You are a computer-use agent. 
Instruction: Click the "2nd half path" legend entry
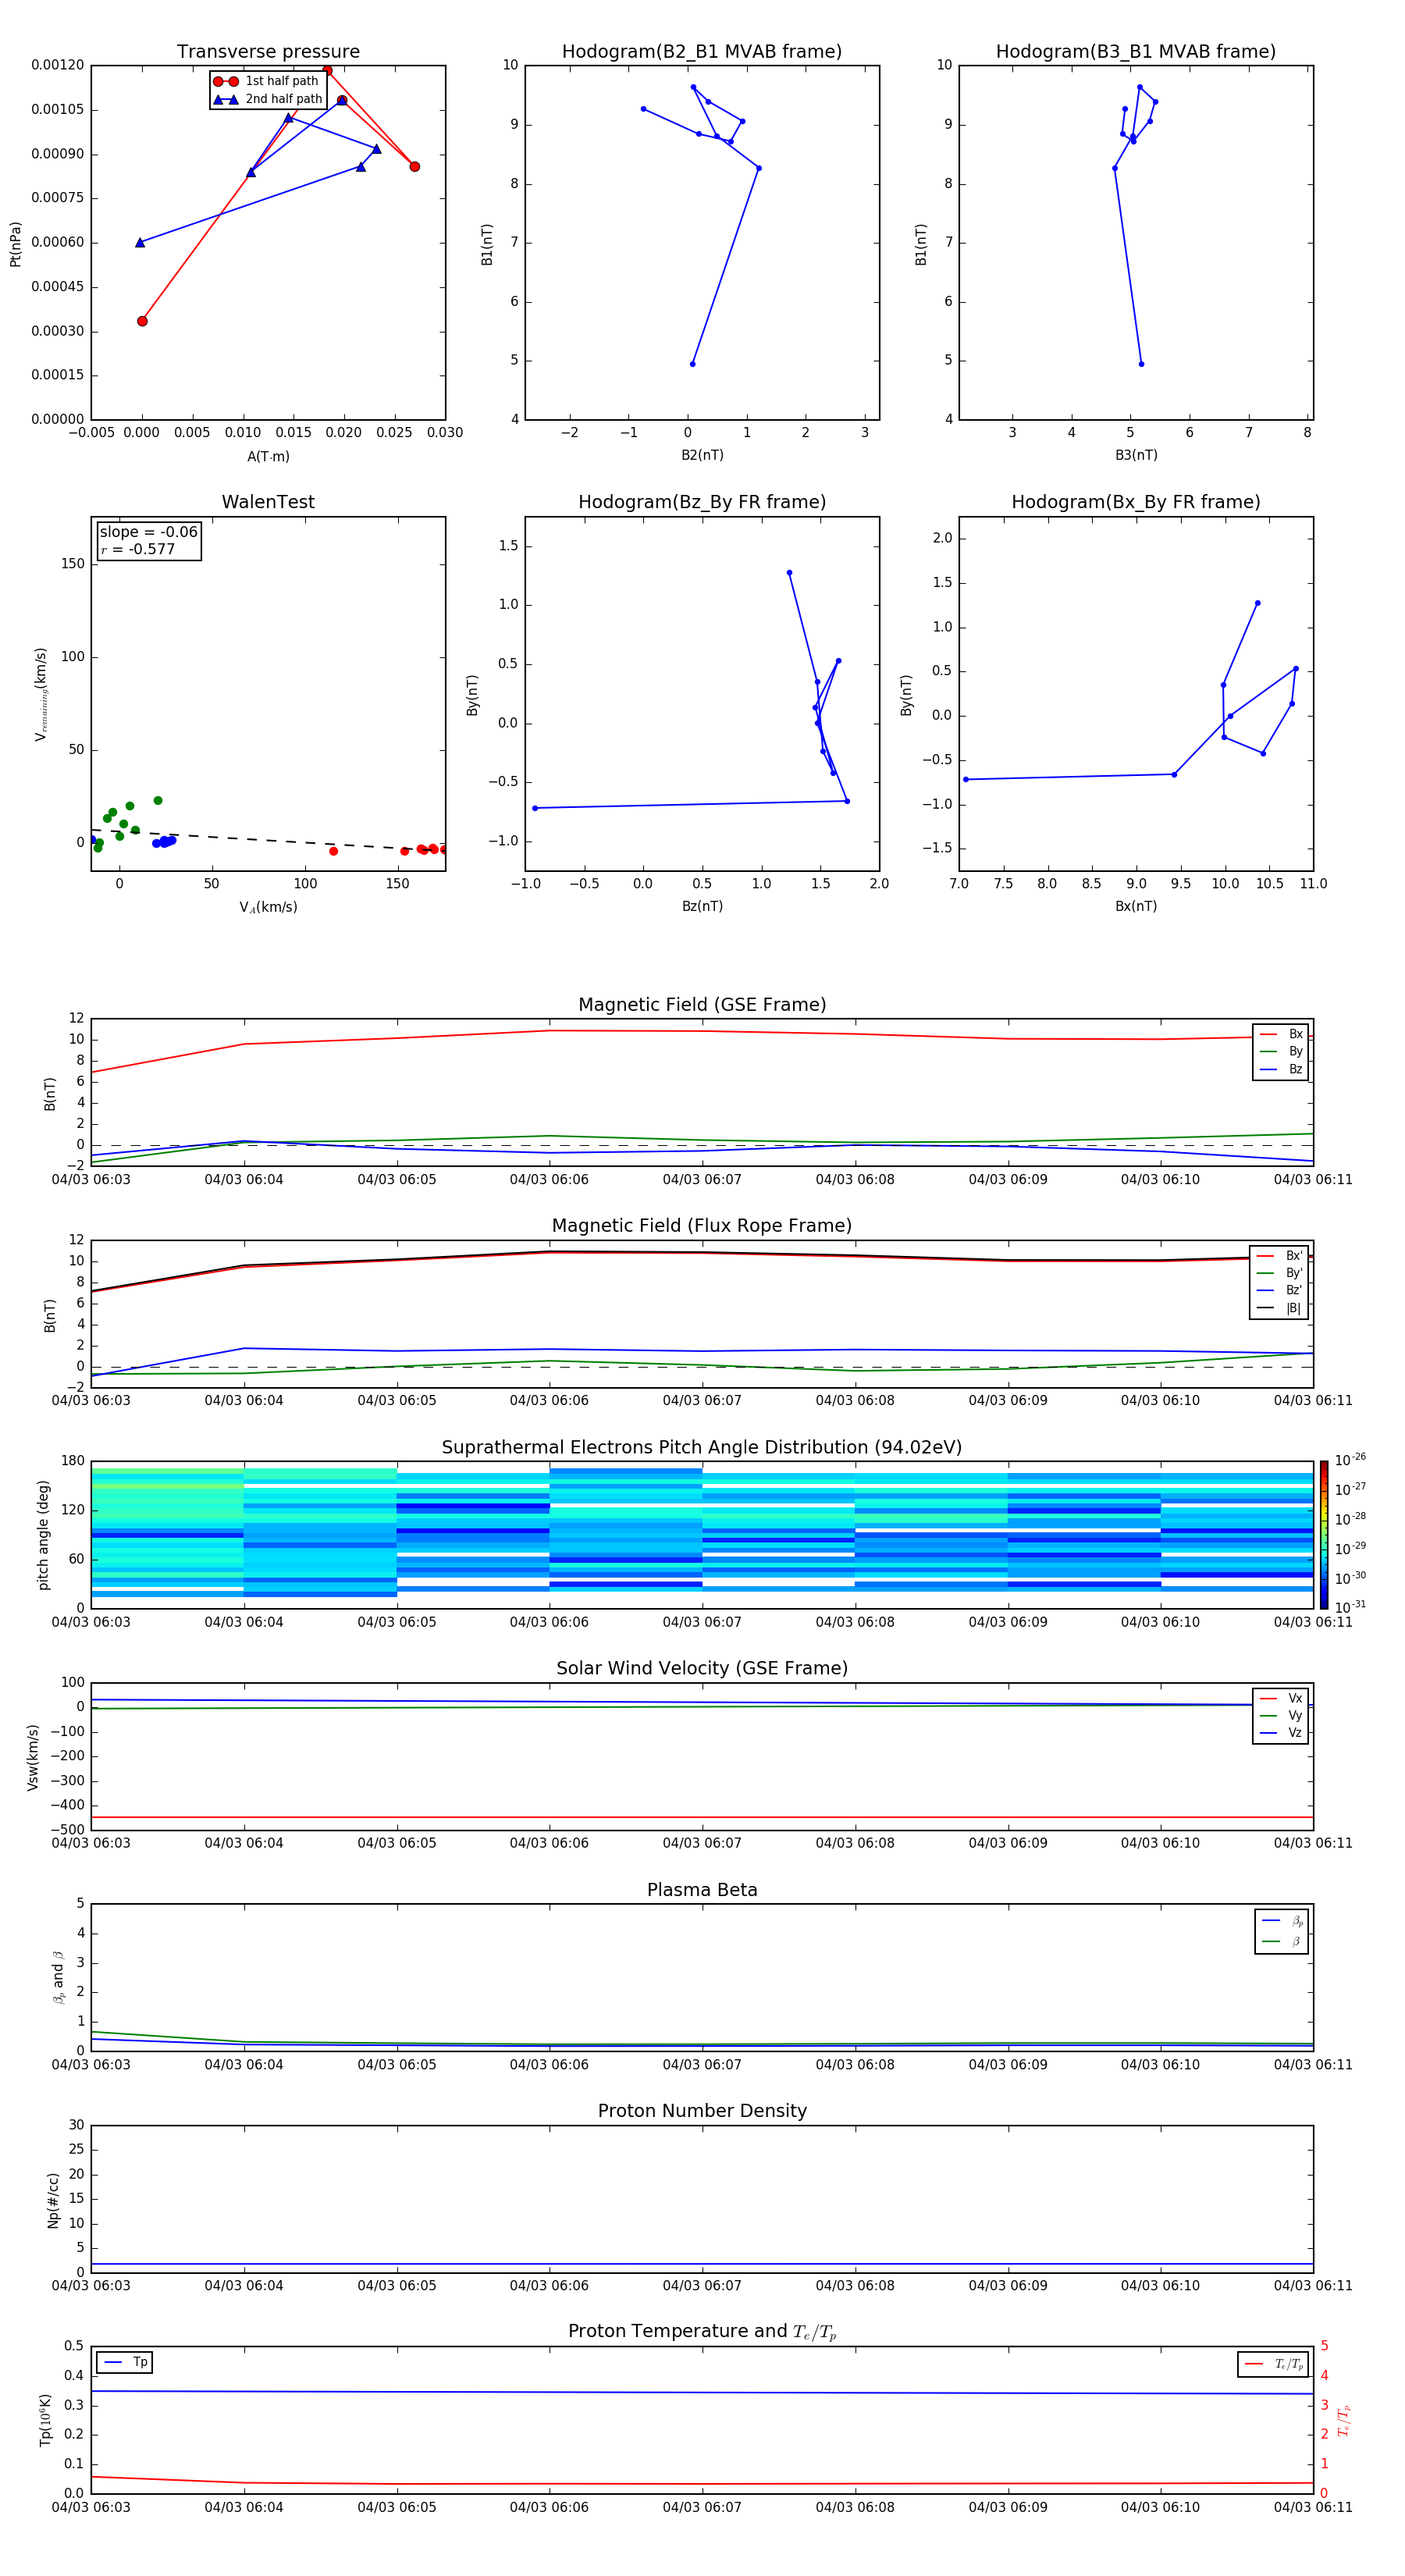(x=268, y=99)
